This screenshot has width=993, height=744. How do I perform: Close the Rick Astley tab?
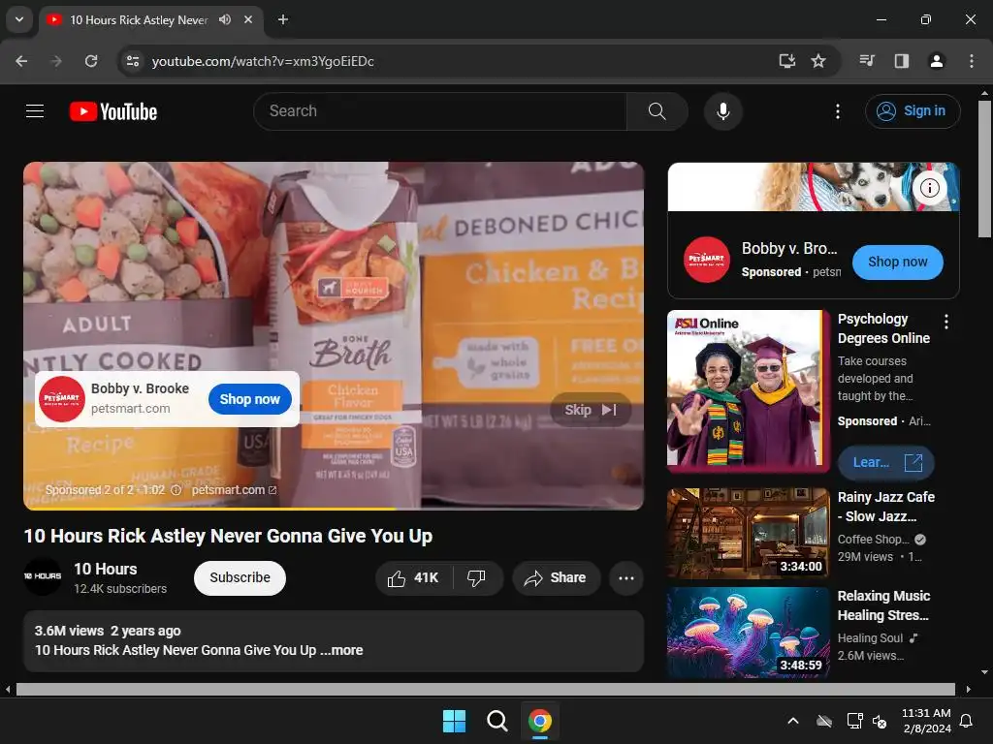tap(248, 19)
